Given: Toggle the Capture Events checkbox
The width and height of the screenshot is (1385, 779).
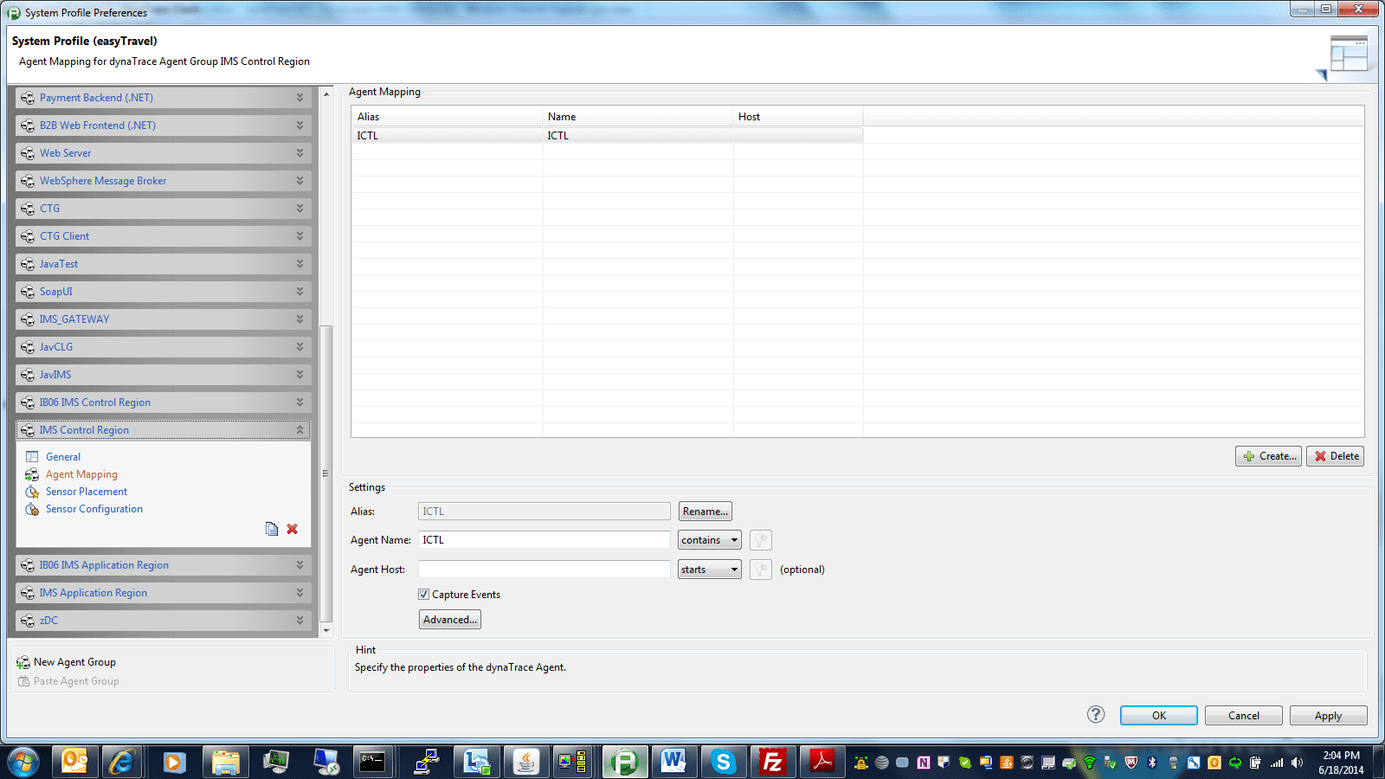Looking at the screenshot, I should tap(424, 595).
